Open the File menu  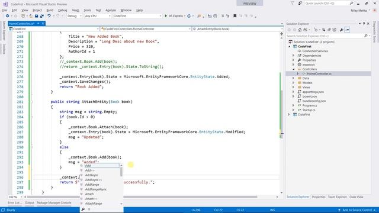(5, 11)
